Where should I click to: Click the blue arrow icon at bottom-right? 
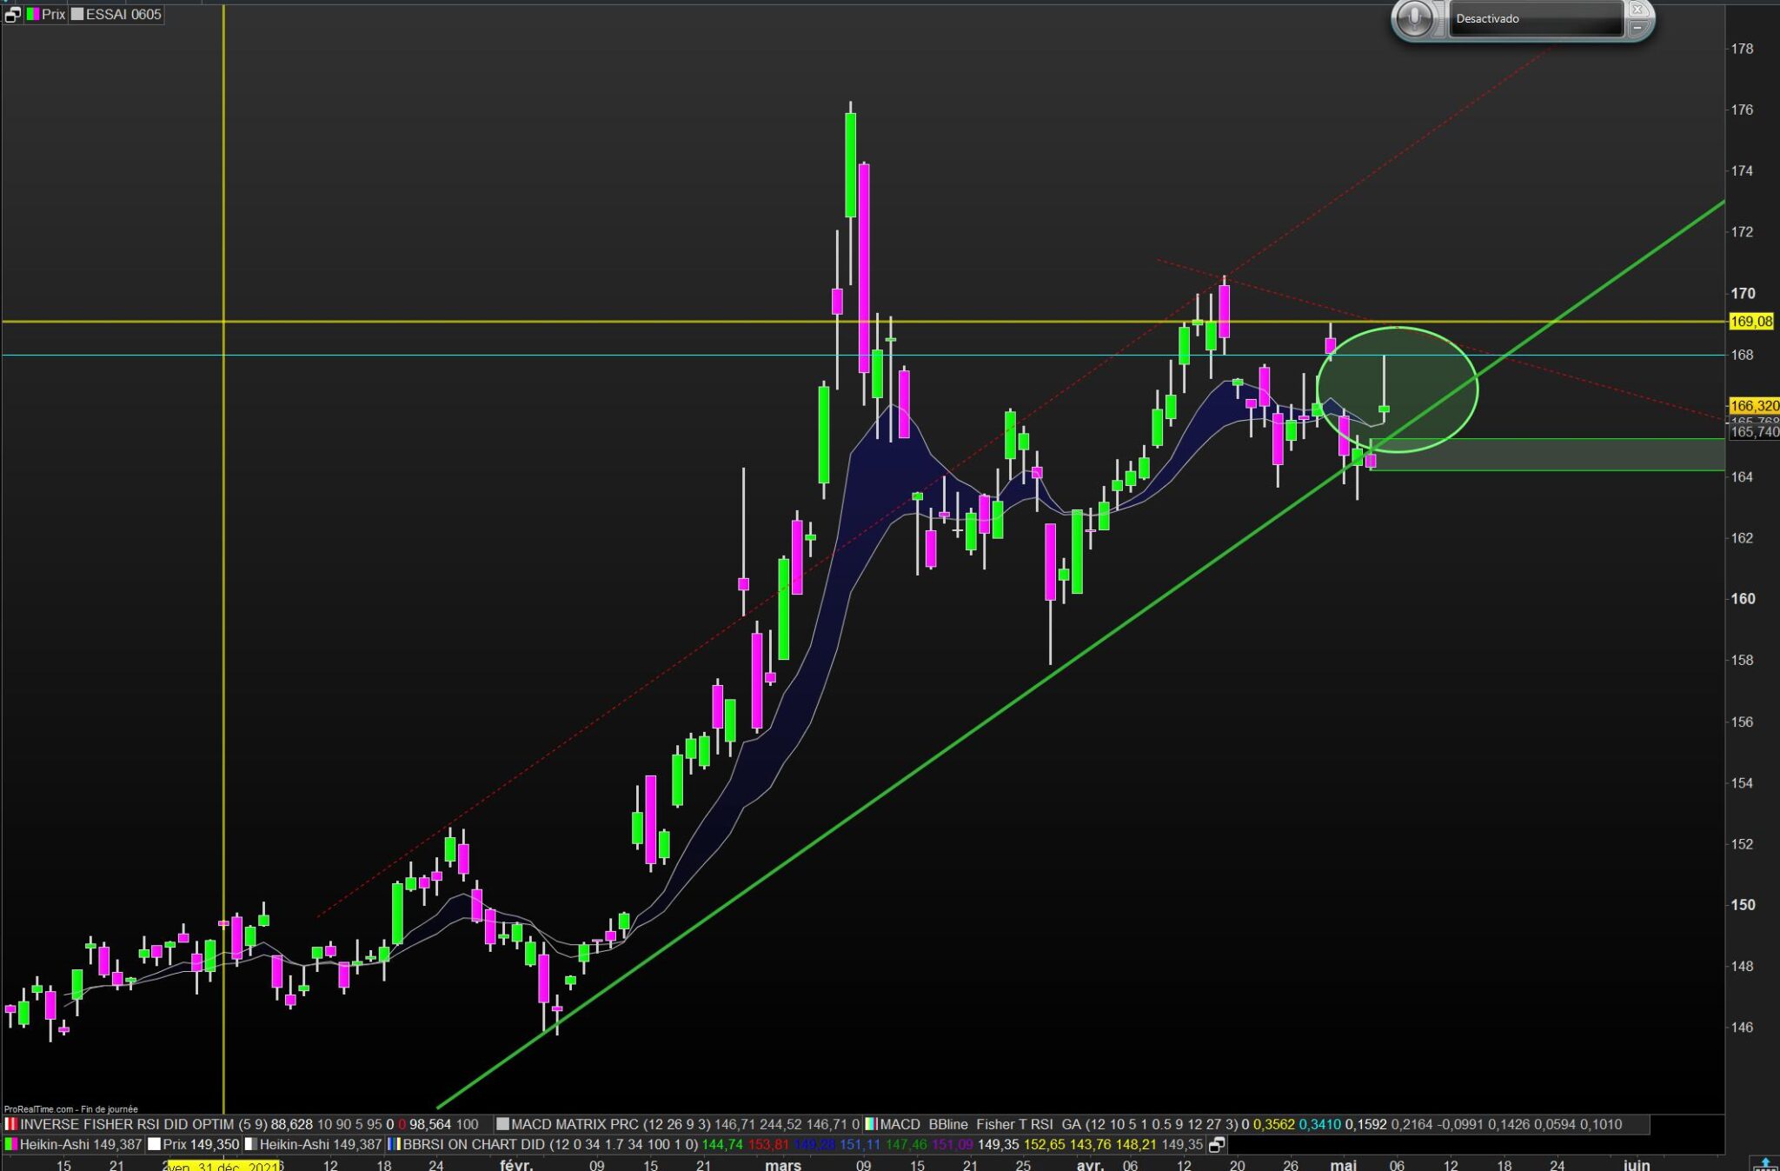[1764, 1163]
